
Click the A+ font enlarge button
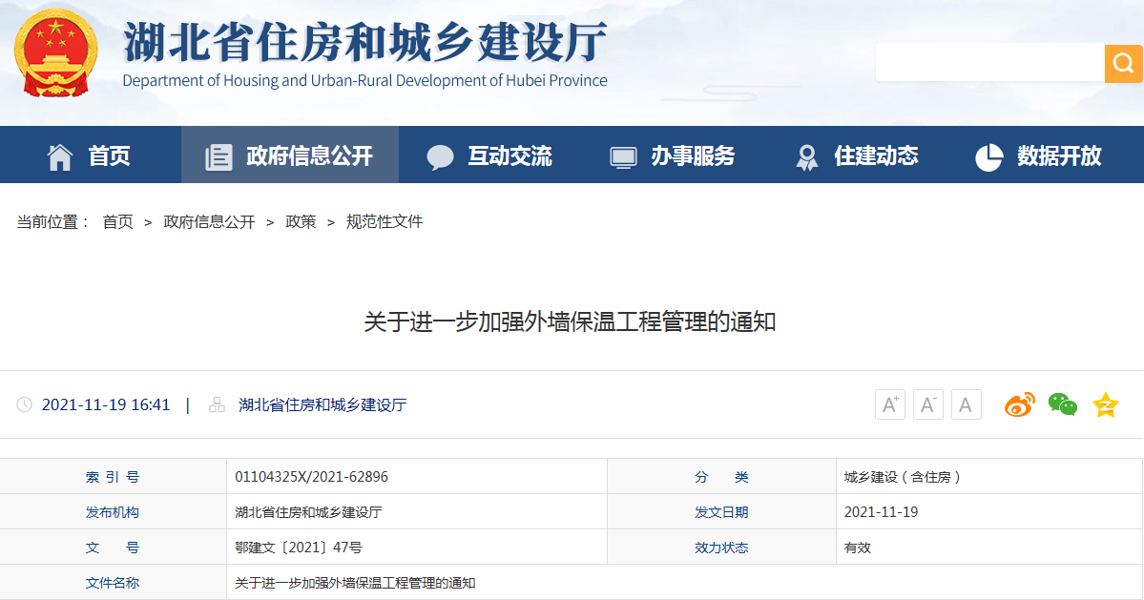[889, 403]
